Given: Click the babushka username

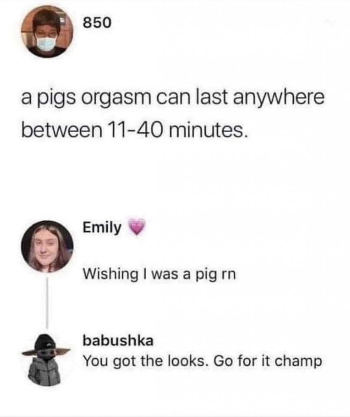Looking at the screenshot, I should (x=118, y=341).
